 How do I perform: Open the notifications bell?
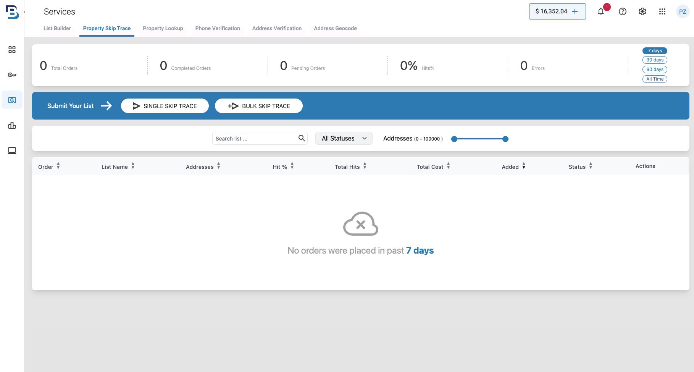601,12
